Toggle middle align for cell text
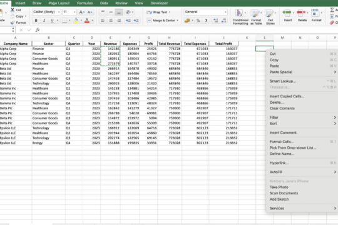The height and width of the screenshot is (225, 338). tap(111, 12)
